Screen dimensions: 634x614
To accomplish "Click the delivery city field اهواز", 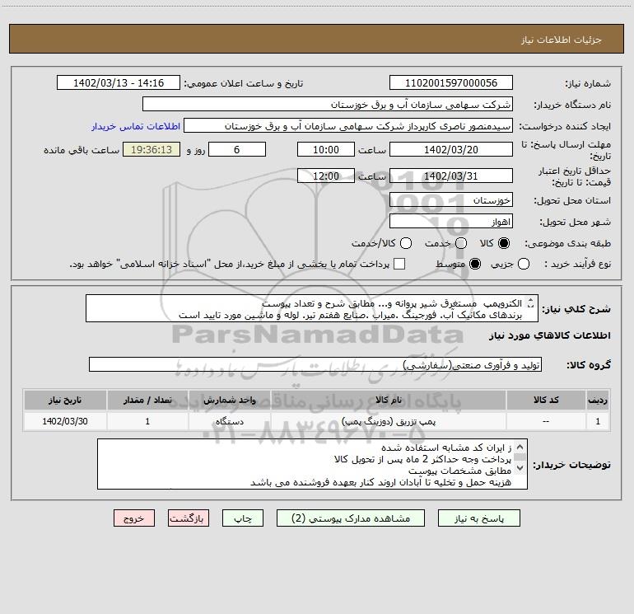I will click(451, 221).
